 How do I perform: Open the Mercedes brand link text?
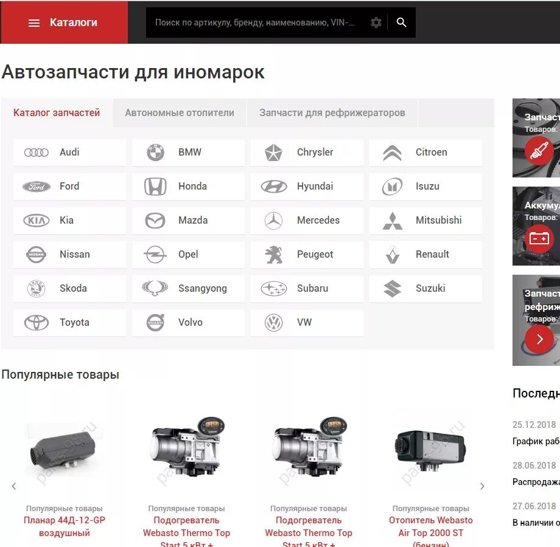[x=318, y=221]
